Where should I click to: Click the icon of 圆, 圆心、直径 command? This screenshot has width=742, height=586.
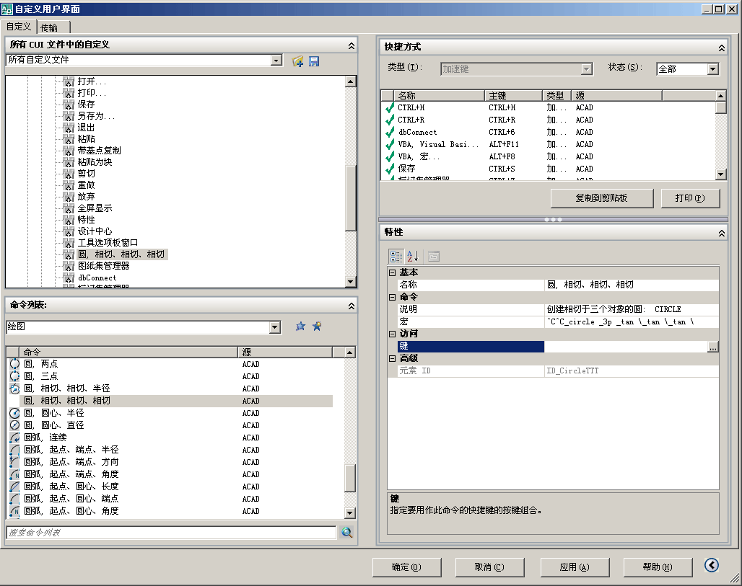[14, 425]
